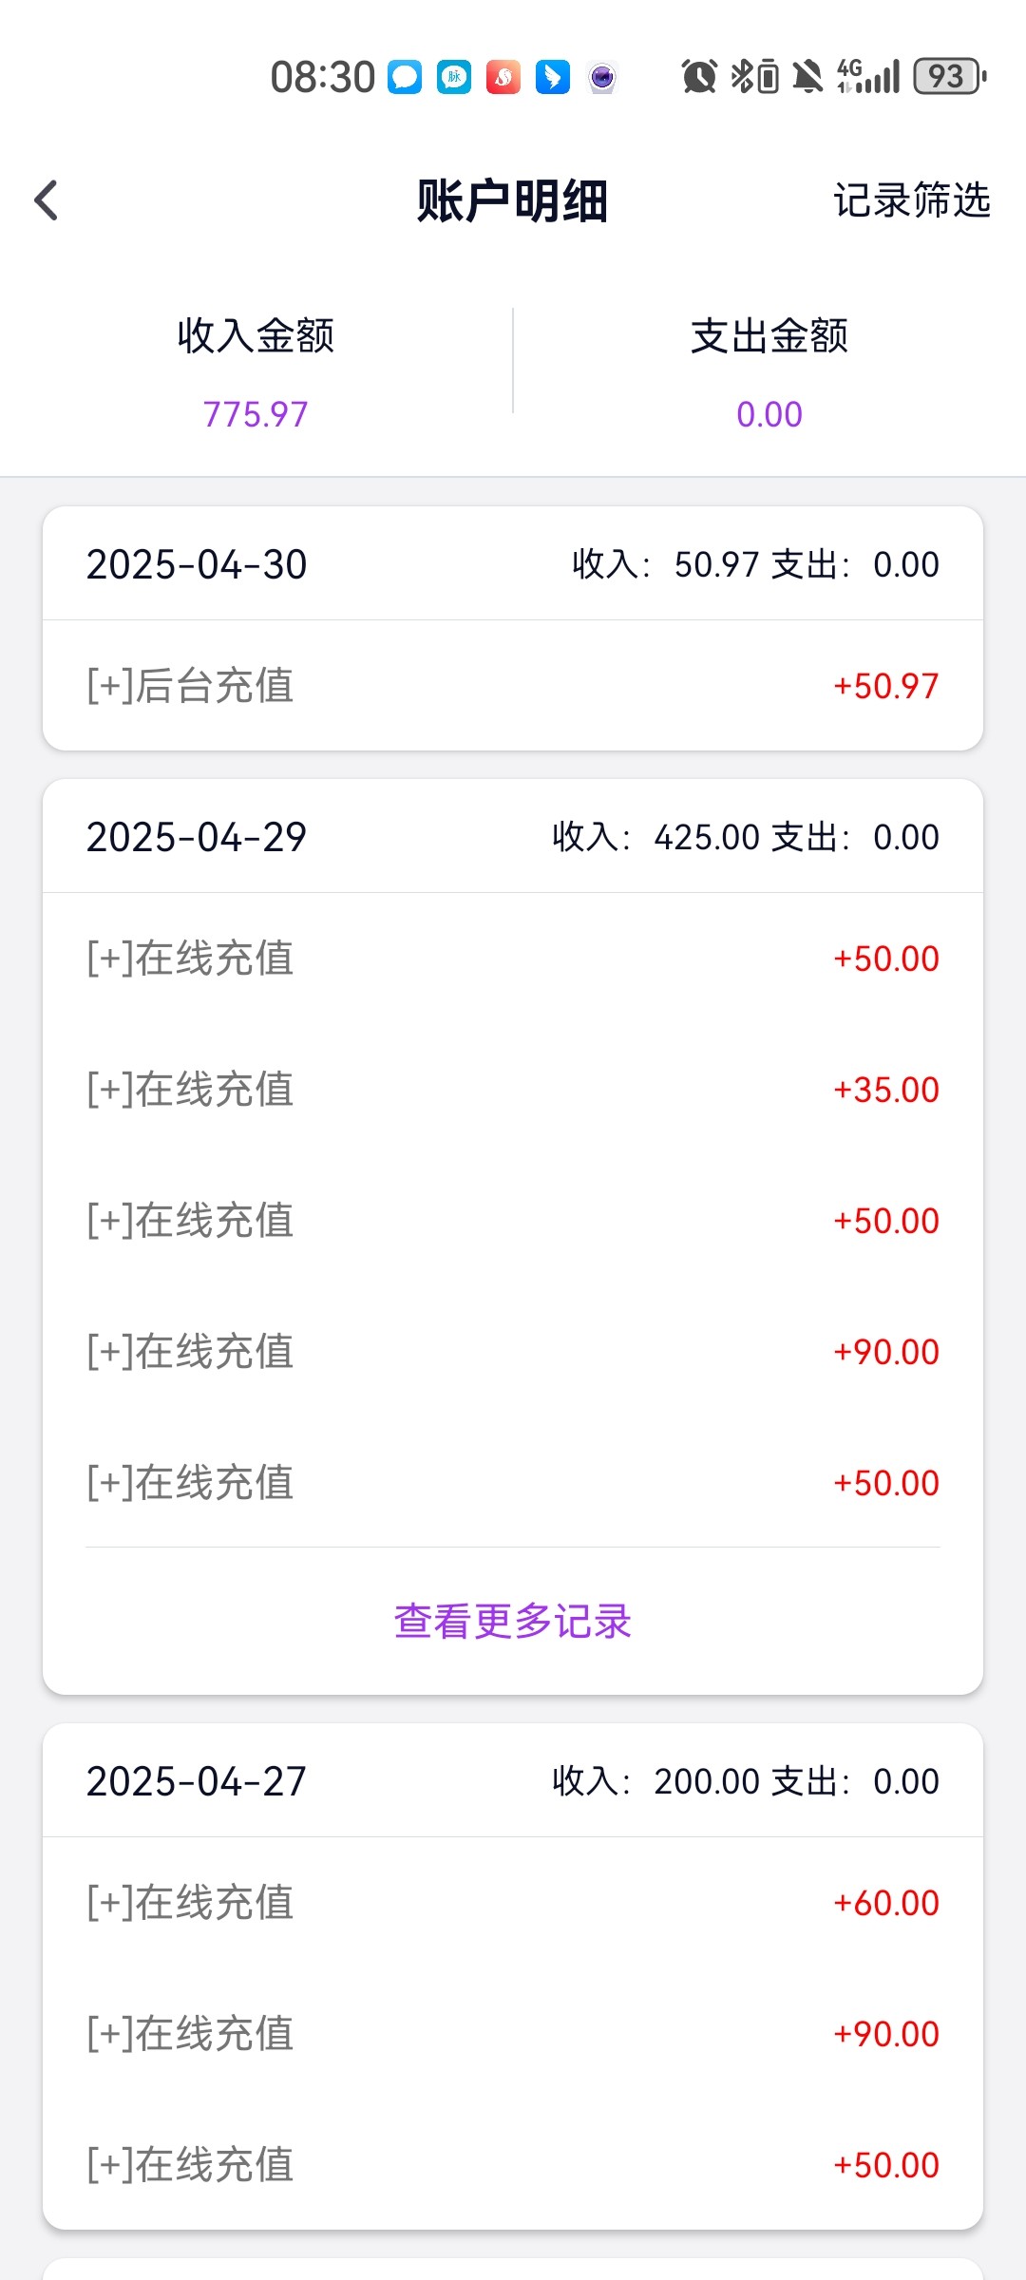Screen dimensions: 1026x2280
Task: Tap the battery level indicator
Action: (949, 77)
